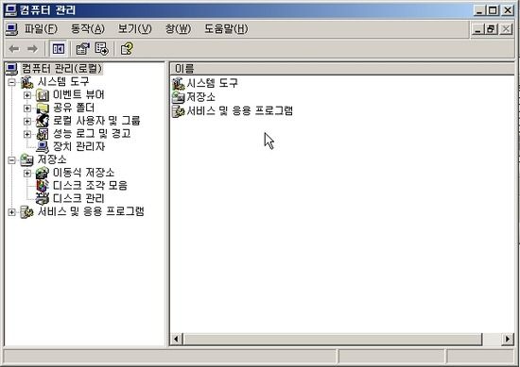
Task: Click the 디스크 관리 icon
Action: [43, 198]
